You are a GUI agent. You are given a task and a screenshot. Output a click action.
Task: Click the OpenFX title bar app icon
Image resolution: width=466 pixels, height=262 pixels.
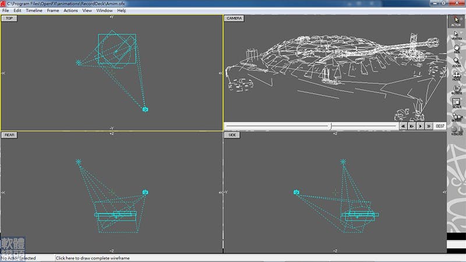[x=3, y=3]
